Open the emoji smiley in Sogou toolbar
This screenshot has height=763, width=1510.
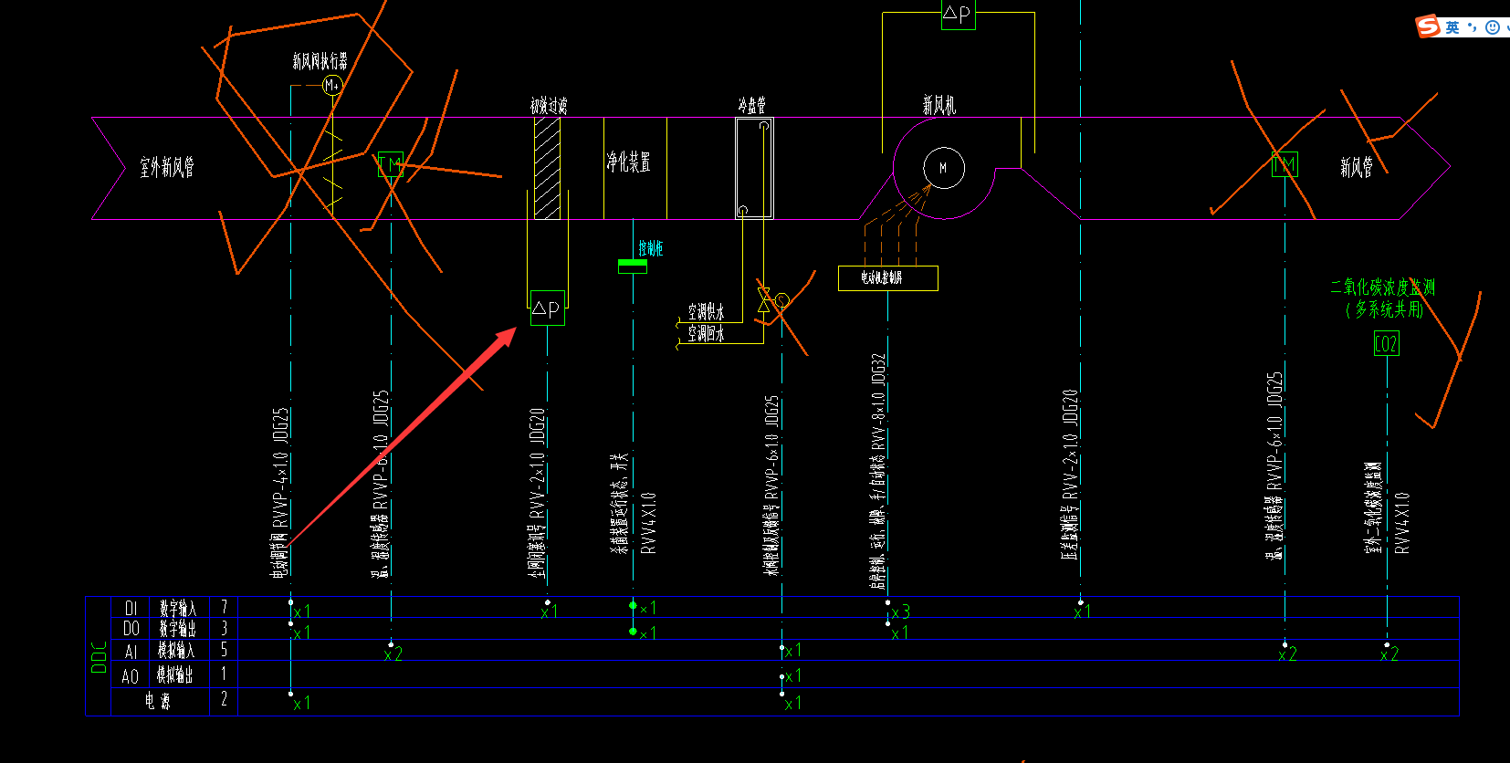click(x=1493, y=27)
